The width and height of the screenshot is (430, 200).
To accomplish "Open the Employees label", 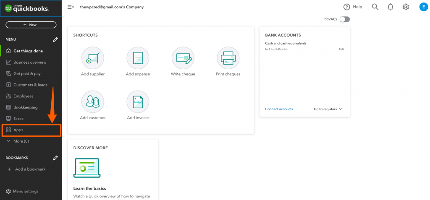I will (x=24, y=96).
